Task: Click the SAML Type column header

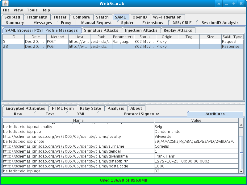Action: (x=232, y=37)
